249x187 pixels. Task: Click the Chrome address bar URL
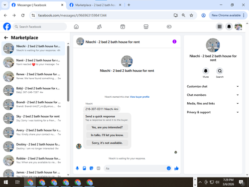pos(72,15)
